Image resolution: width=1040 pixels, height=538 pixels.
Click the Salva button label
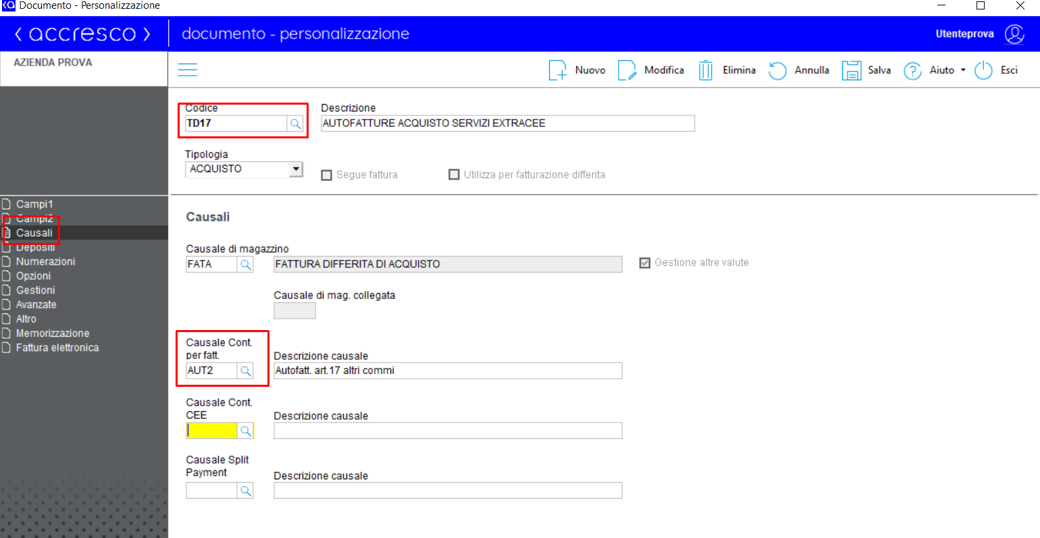click(x=879, y=70)
